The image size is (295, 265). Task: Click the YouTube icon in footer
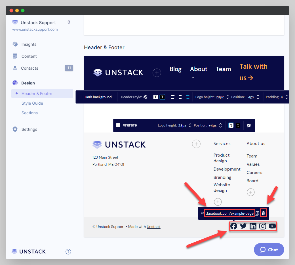point(272,226)
